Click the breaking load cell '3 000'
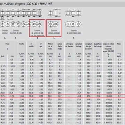Viewport: 125px width, 125px height. (x=110, y=60)
